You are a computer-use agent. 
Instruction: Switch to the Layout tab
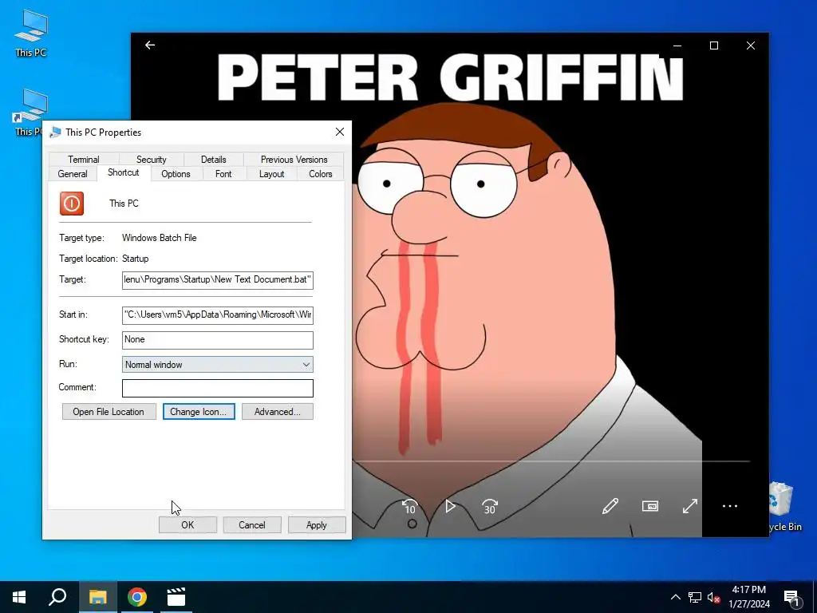click(x=271, y=173)
